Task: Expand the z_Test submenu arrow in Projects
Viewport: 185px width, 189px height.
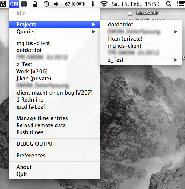Action: pos(176,60)
